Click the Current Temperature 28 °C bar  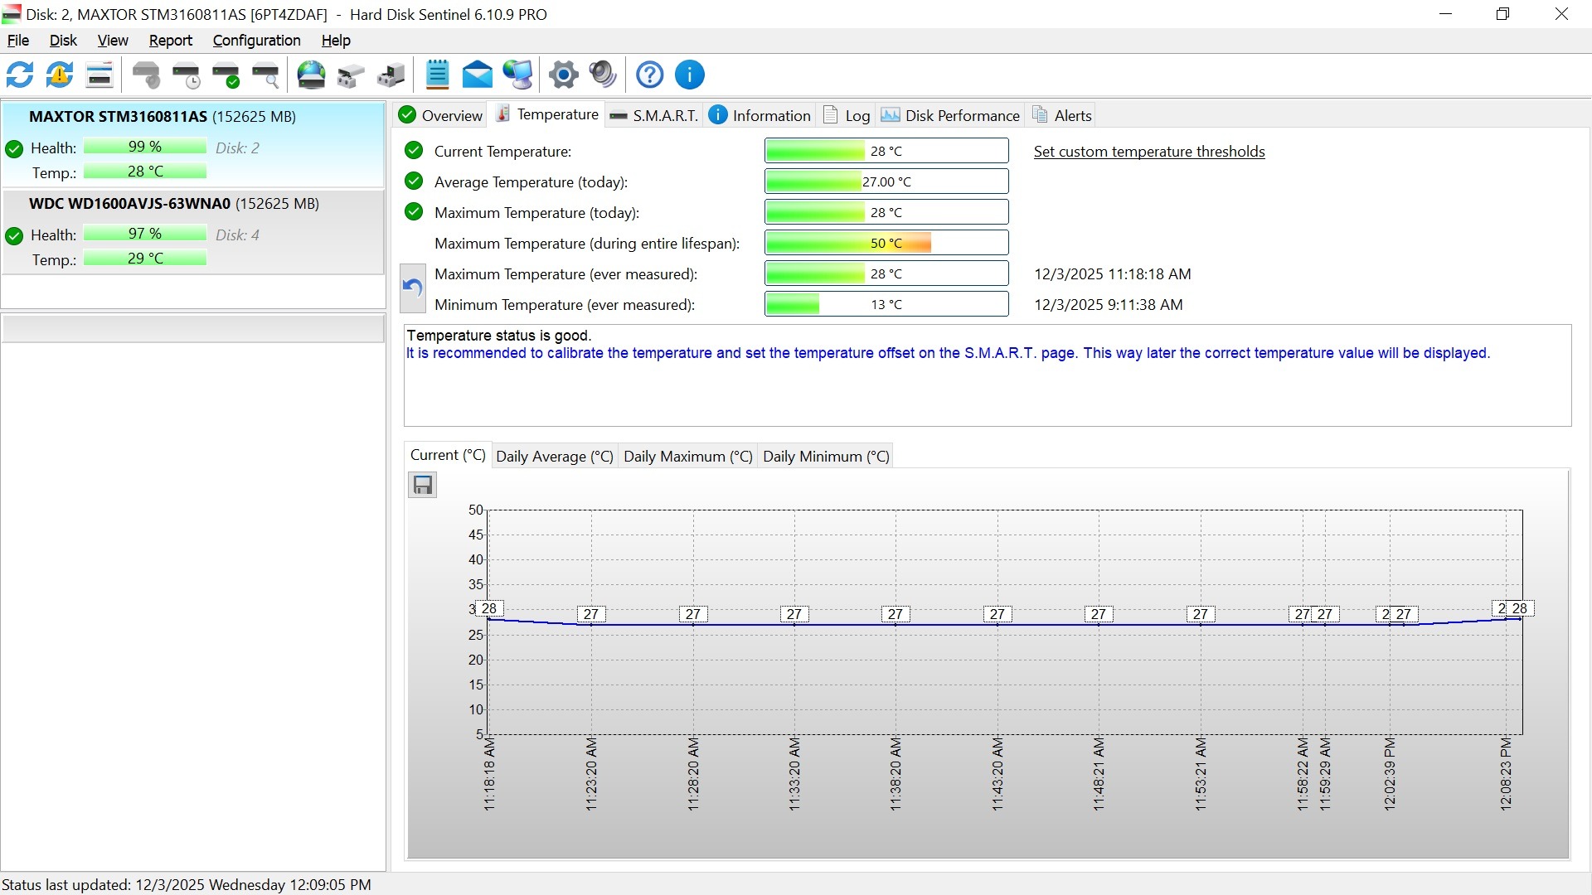(886, 152)
